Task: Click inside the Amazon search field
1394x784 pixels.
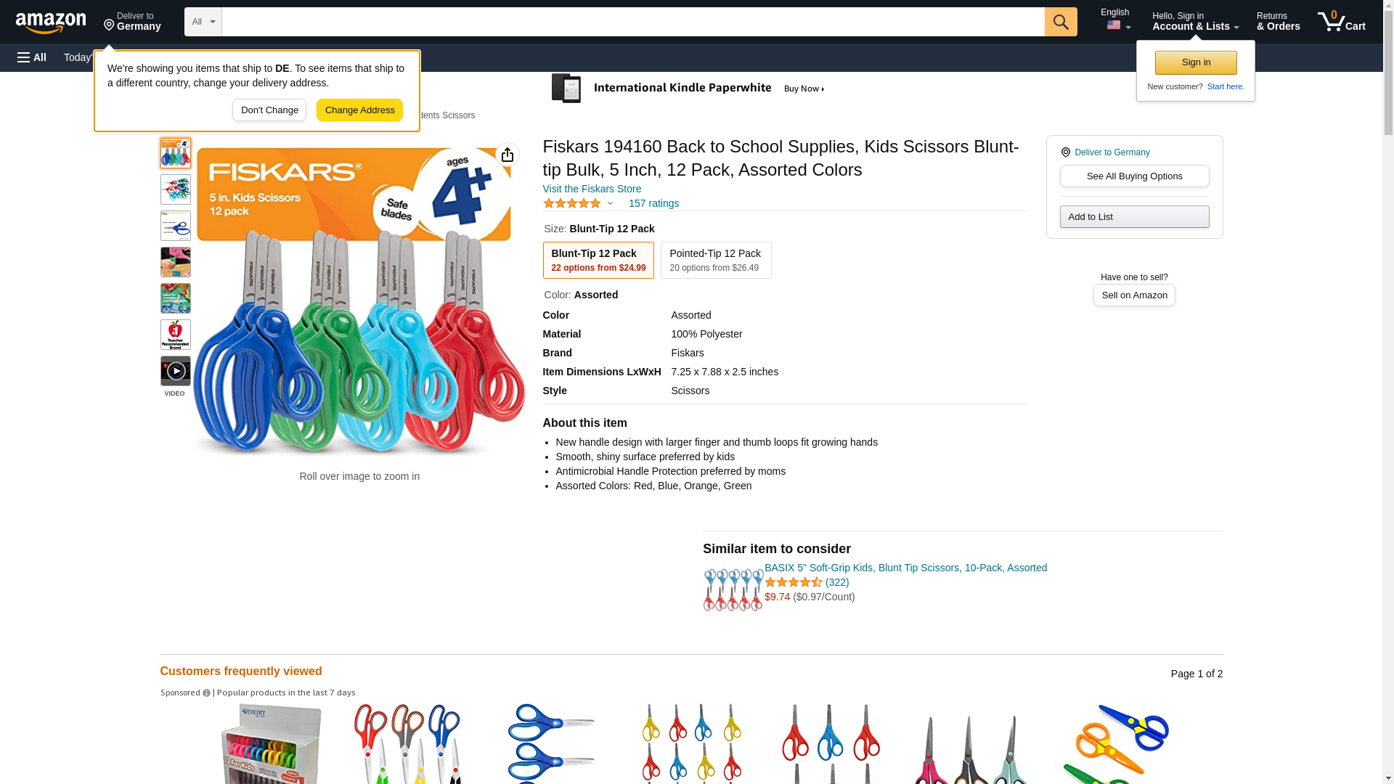Action: 632,22
